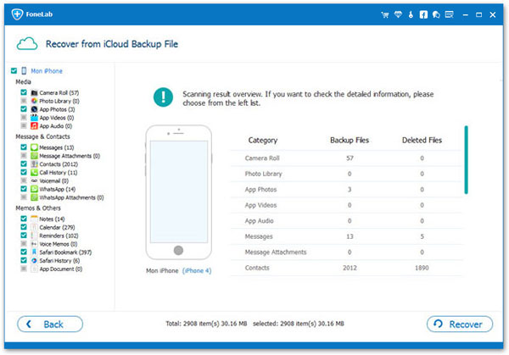Open the chat support icon in title bar
The height and width of the screenshot is (355, 509).
point(436,14)
